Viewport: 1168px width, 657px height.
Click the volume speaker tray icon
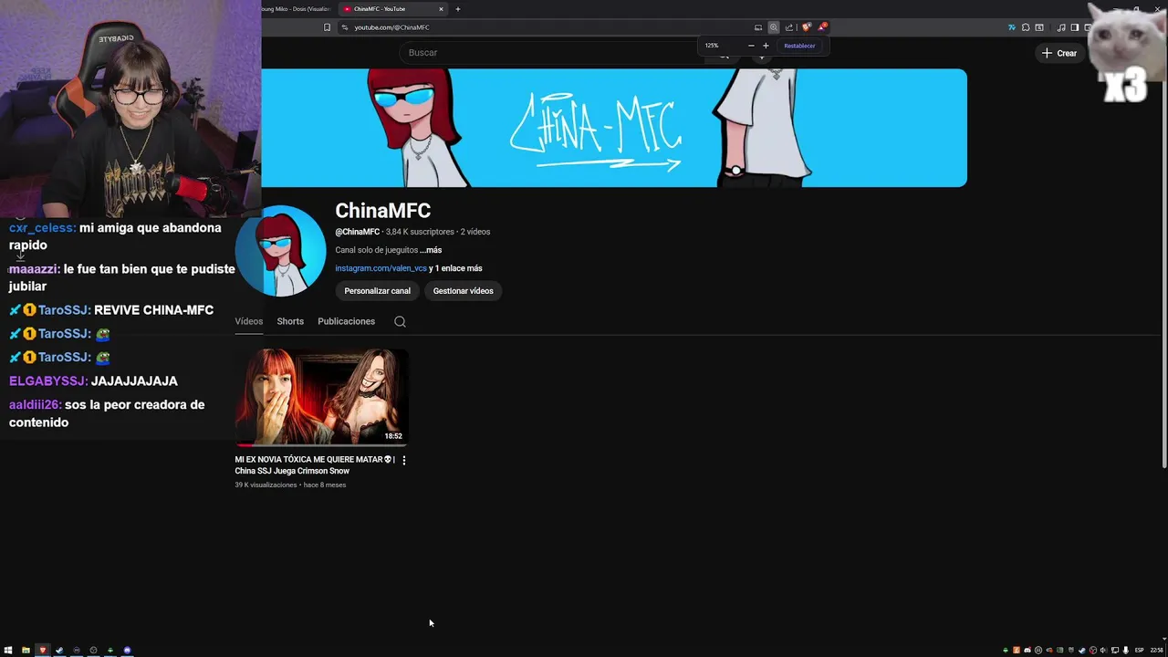(x=1103, y=650)
